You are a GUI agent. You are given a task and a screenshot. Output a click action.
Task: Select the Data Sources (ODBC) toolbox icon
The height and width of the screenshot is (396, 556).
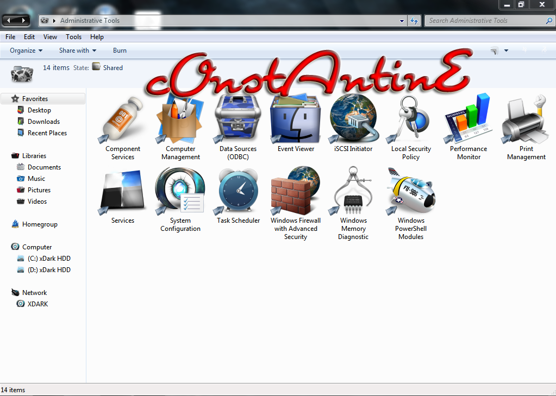[238, 119]
